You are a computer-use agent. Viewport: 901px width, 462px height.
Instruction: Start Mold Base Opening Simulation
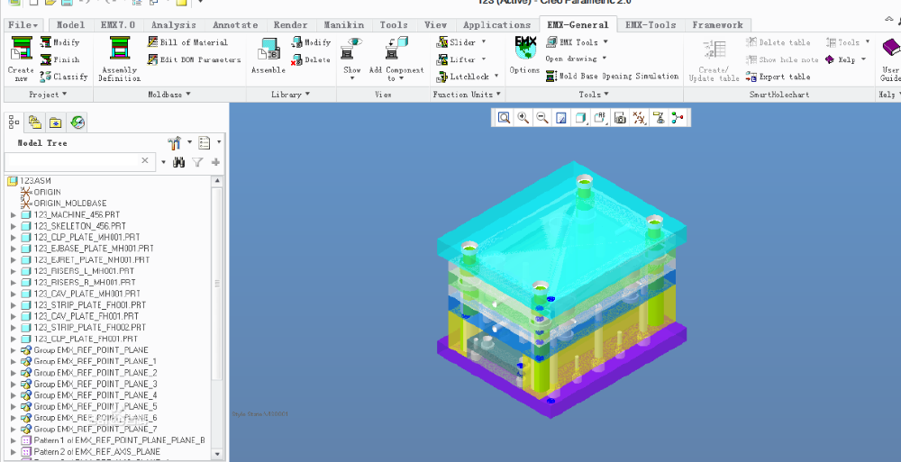coord(612,76)
